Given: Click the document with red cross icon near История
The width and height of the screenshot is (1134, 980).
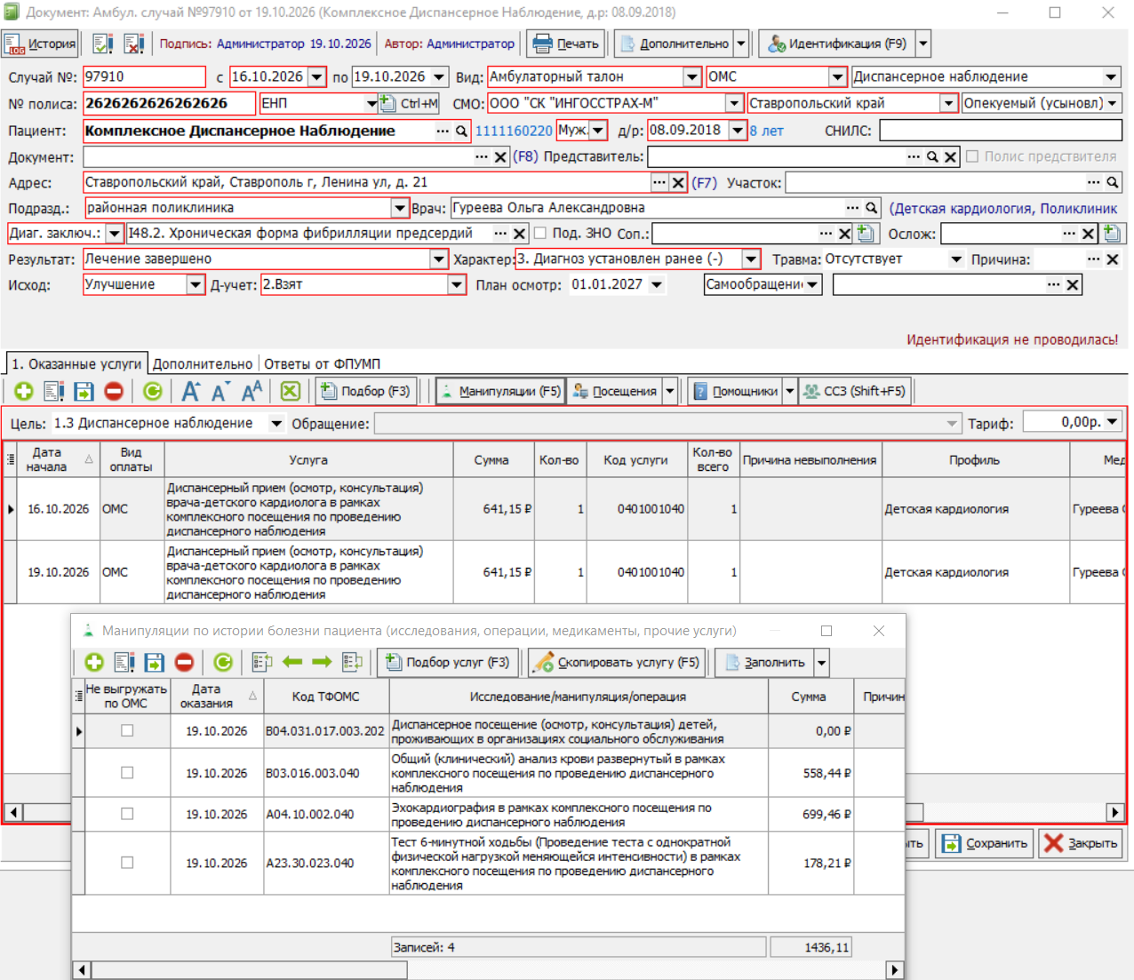Looking at the screenshot, I should pos(133,44).
